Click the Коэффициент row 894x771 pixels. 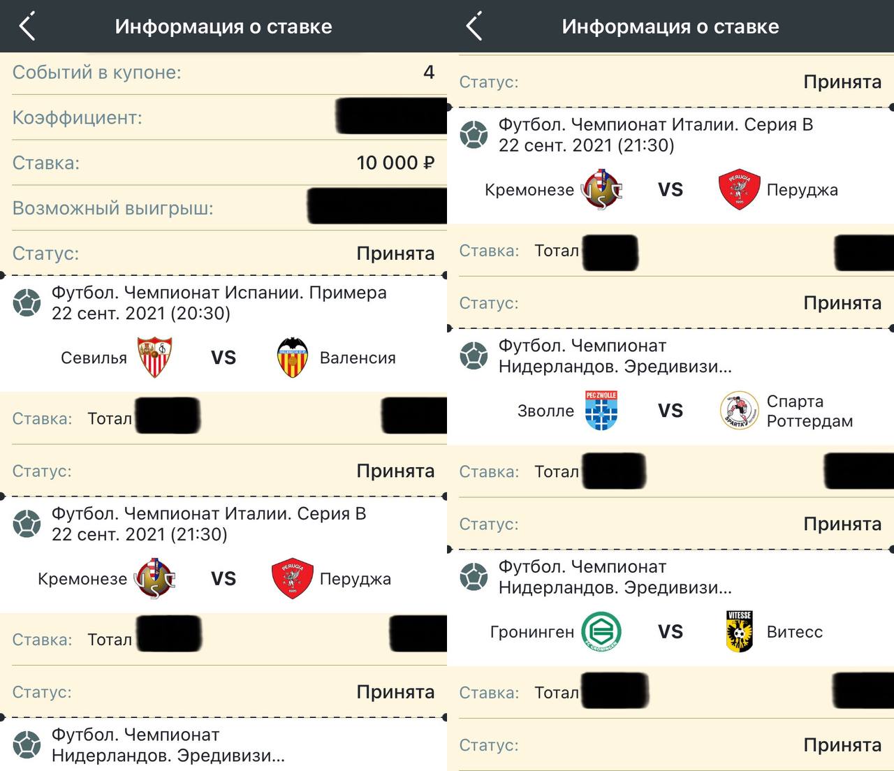77,117
